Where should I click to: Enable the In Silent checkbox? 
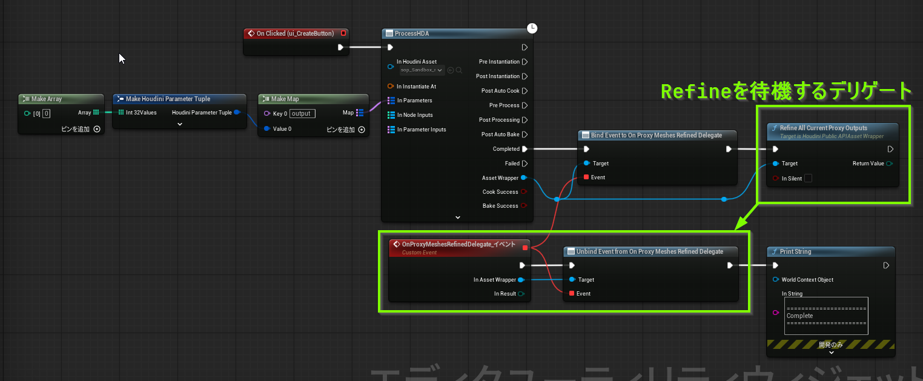pyautogui.click(x=808, y=178)
